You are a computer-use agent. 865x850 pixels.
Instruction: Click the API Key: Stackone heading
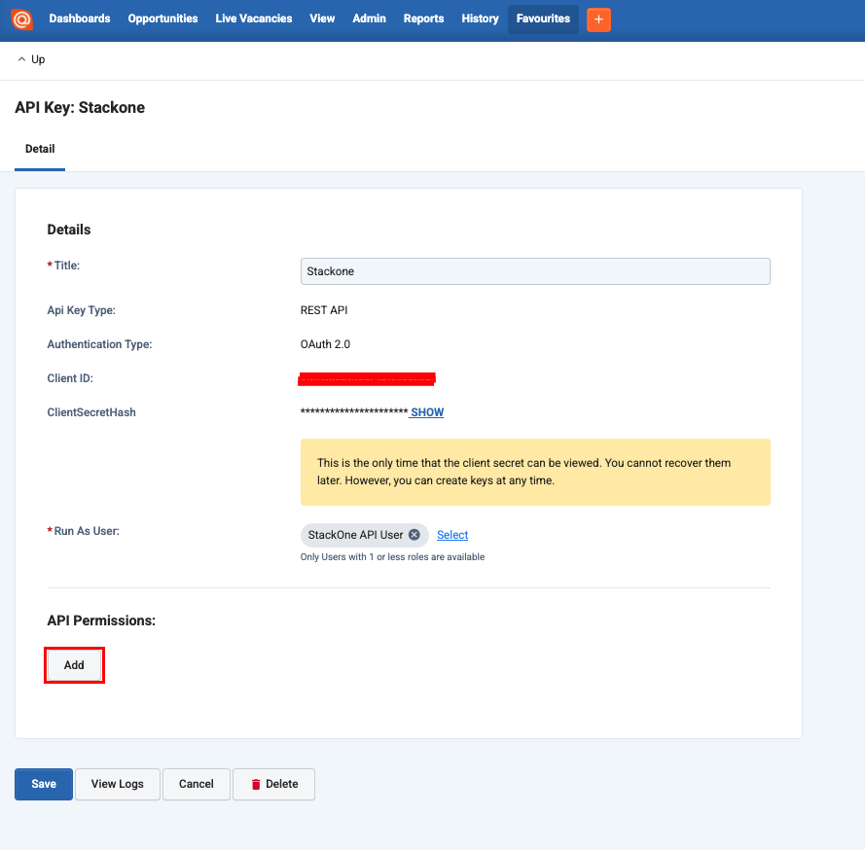pos(80,108)
